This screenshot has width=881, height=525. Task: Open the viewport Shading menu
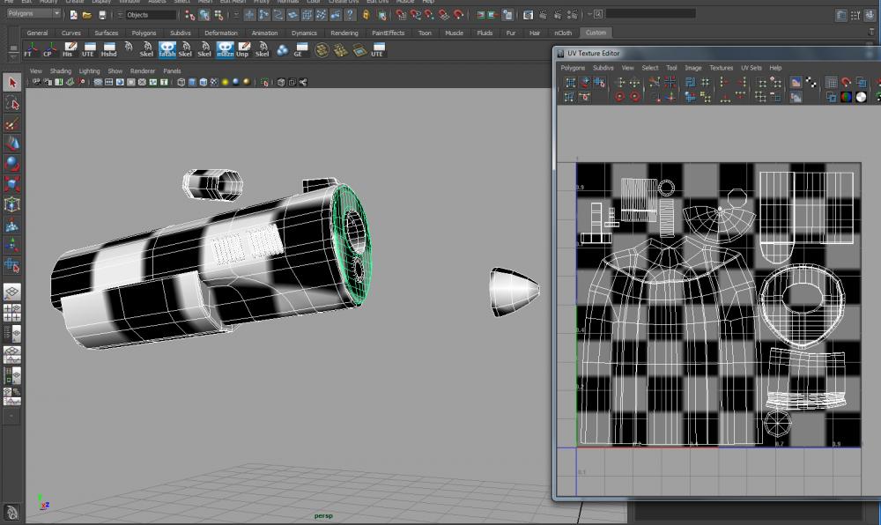click(x=61, y=71)
